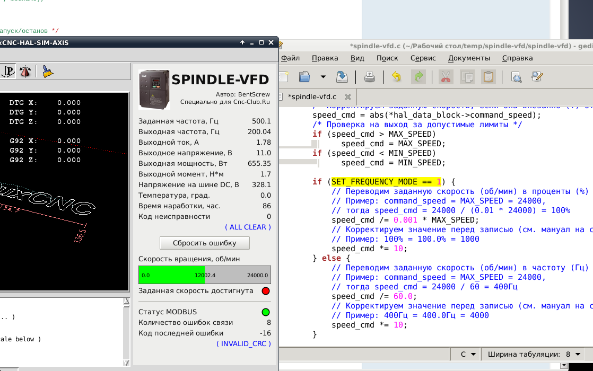This screenshot has width=593, height=371.
Task: Open the recent files dropdown arrow
Action: click(323, 77)
